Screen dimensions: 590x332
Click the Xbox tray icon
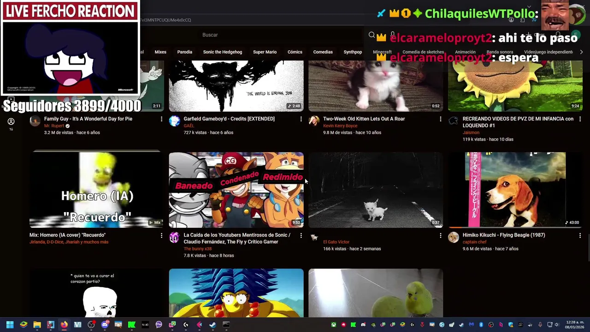(334, 325)
